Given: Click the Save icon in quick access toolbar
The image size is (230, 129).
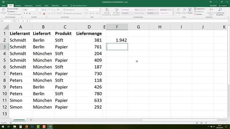Looking at the screenshot, I should [3, 2].
